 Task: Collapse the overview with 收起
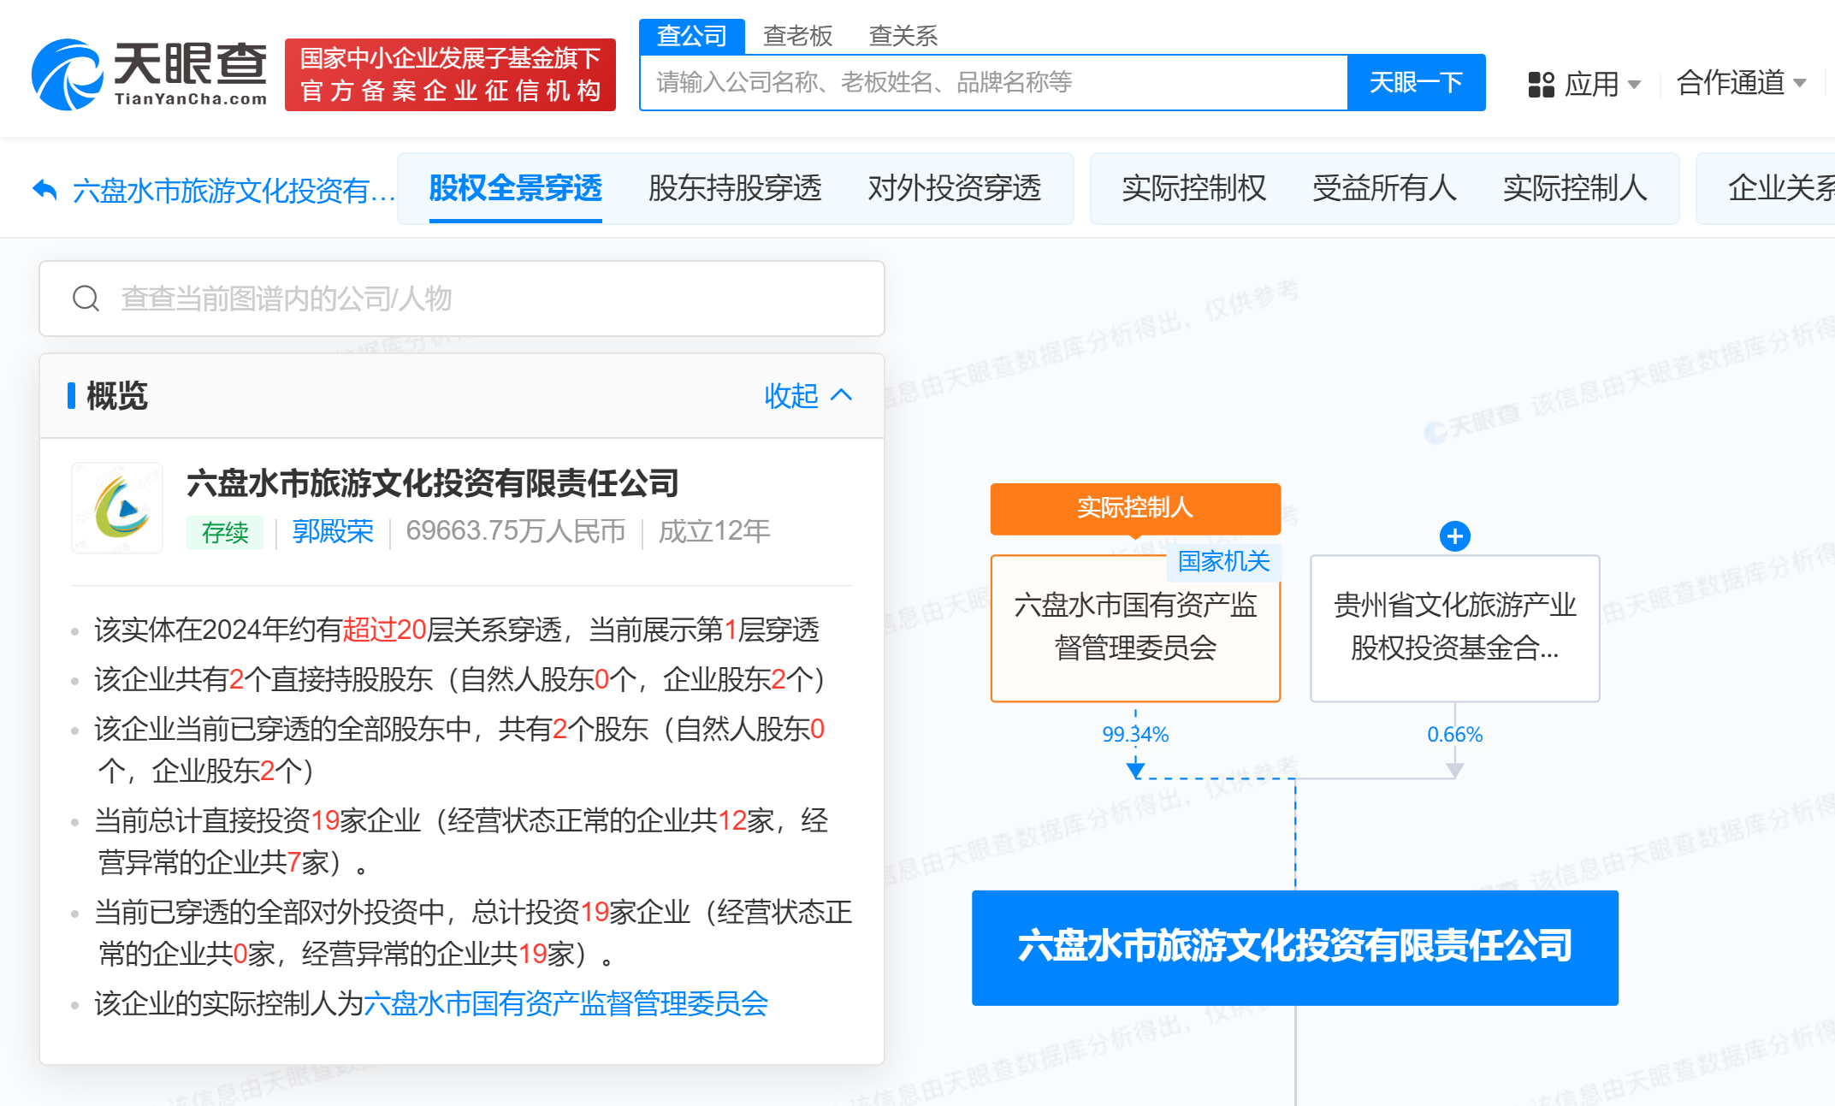(x=808, y=395)
